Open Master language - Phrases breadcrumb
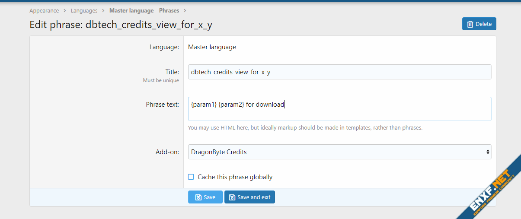Image resolution: width=521 pixels, height=219 pixels. pos(144,11)
